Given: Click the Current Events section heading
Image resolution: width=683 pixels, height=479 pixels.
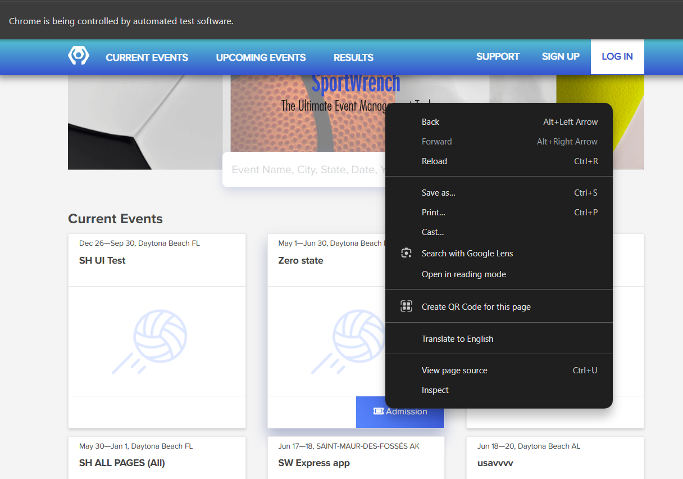Looking at the screenshot, I should (x=115, y=219).
